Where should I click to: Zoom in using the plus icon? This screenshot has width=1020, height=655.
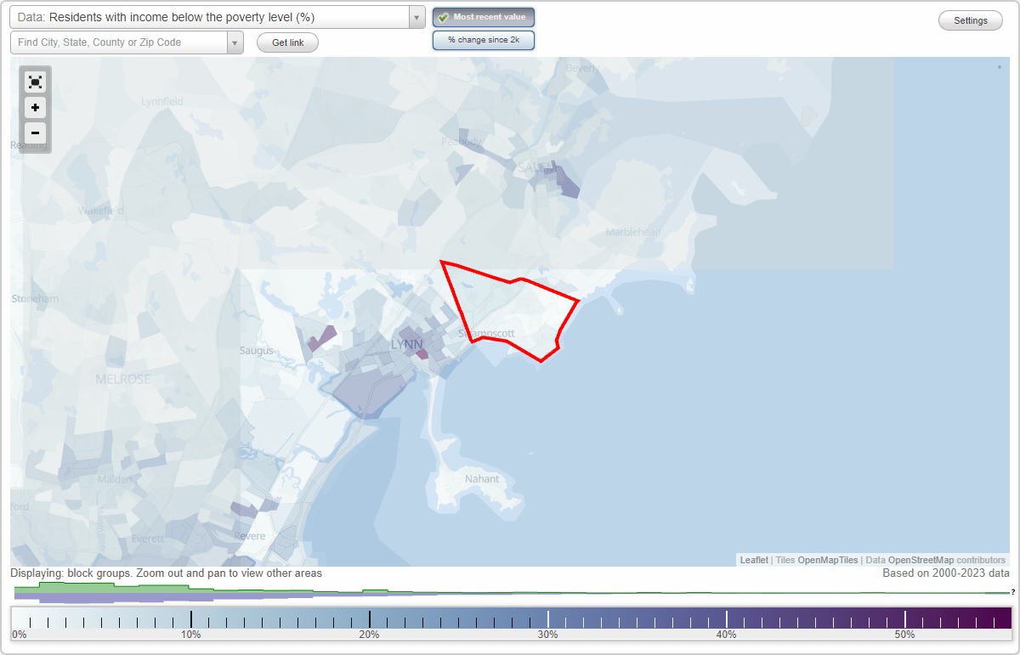[x=35, y=108]
